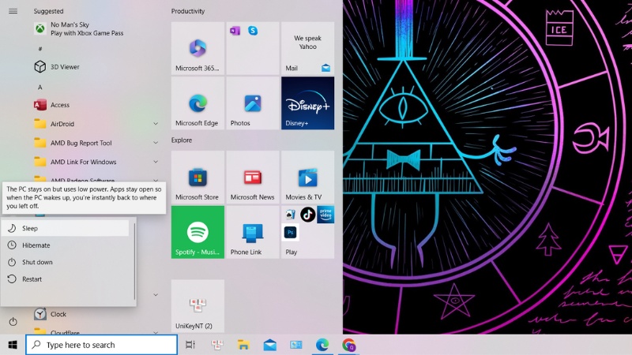Viewport: 632px width, 355px height.
Task: Click the hamburger menu icon
Action: click(x=13, y=11)
